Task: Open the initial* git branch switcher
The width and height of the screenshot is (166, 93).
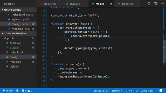Action: tap(8, 91)
